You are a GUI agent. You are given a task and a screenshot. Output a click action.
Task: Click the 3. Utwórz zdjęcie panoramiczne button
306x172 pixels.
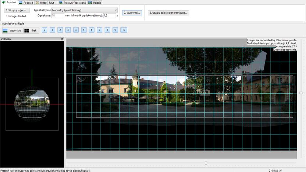click(x=168, y=12)
